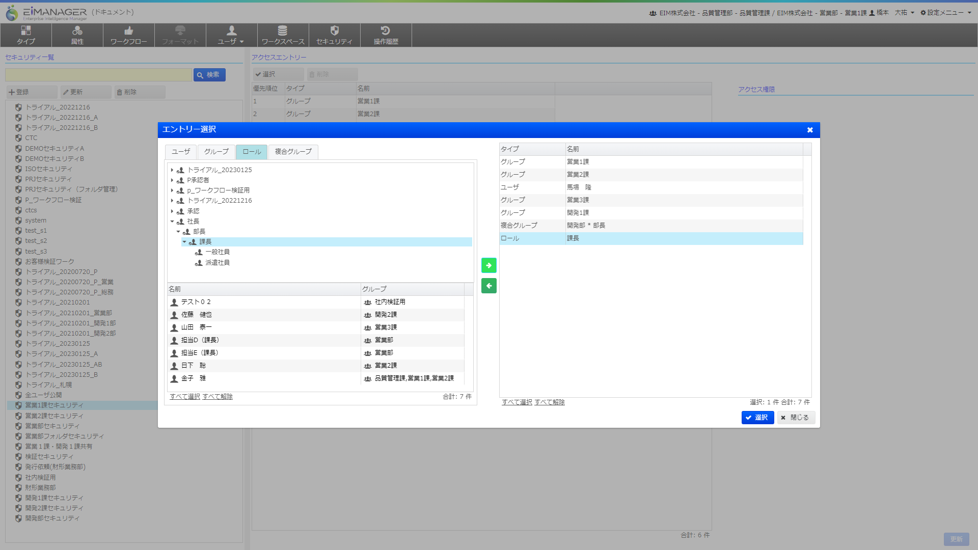
Task: Click the green right arrow add button
Action: coord(488,265)
